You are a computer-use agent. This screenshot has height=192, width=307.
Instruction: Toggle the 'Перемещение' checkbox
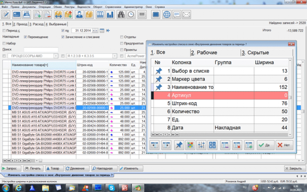tap(25, 37)
